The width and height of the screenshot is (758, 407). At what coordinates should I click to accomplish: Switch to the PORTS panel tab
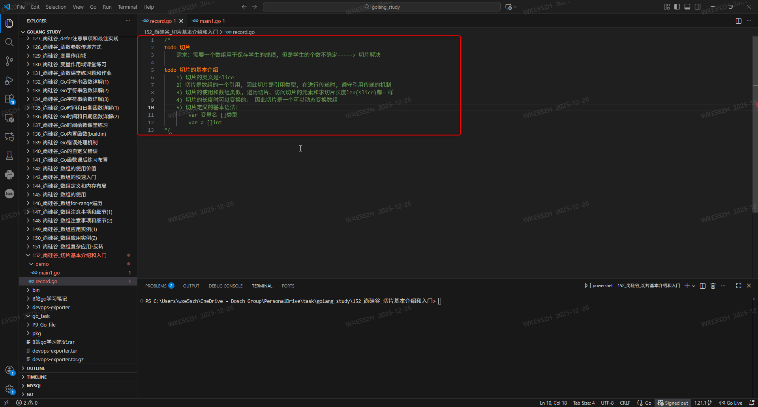tap(288, 286)
